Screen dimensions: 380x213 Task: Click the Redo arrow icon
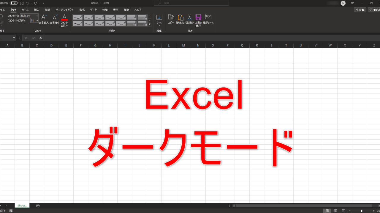tap(36, 3)
